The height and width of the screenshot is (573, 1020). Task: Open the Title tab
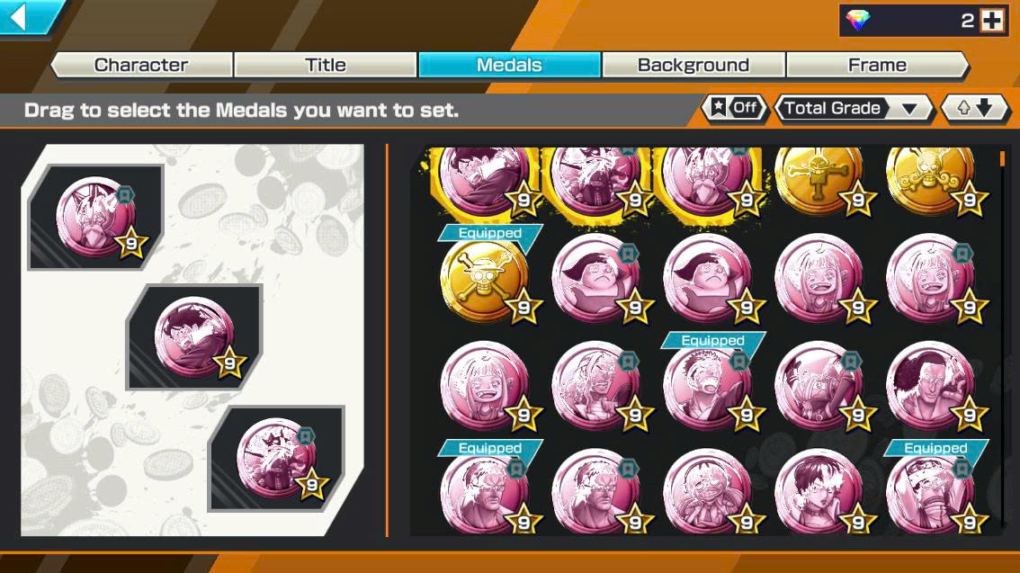pyautogui.click(x=326, y=65)
